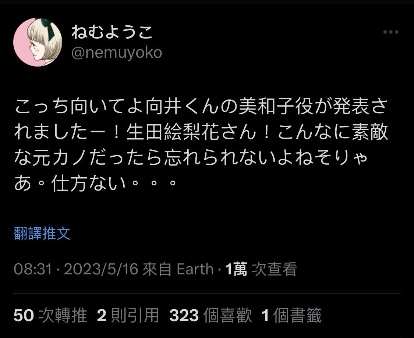Open the @nemuyoko handle link
This screenshot has width=414, height=338.
tap(116, 53)
